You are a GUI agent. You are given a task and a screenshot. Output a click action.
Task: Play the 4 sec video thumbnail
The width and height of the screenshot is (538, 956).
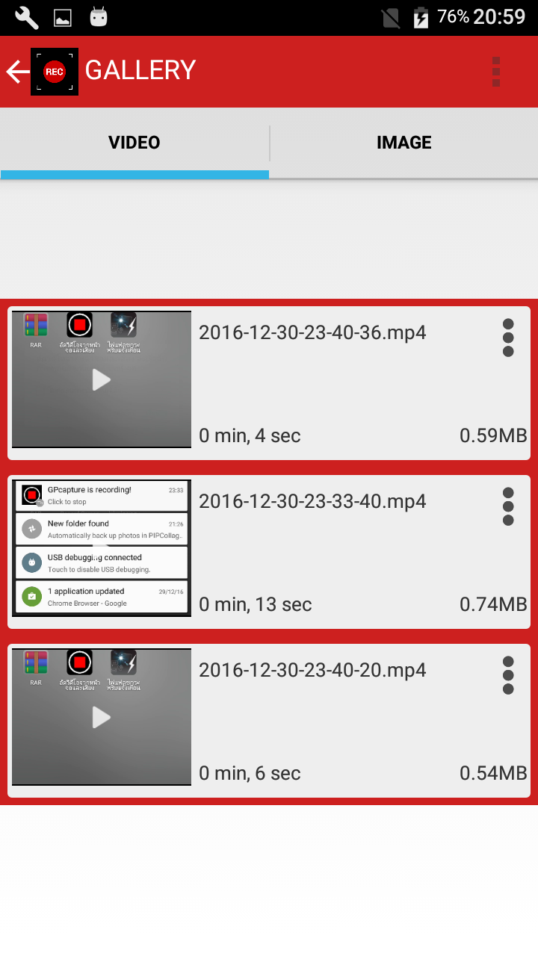click(x=102, y=379)
